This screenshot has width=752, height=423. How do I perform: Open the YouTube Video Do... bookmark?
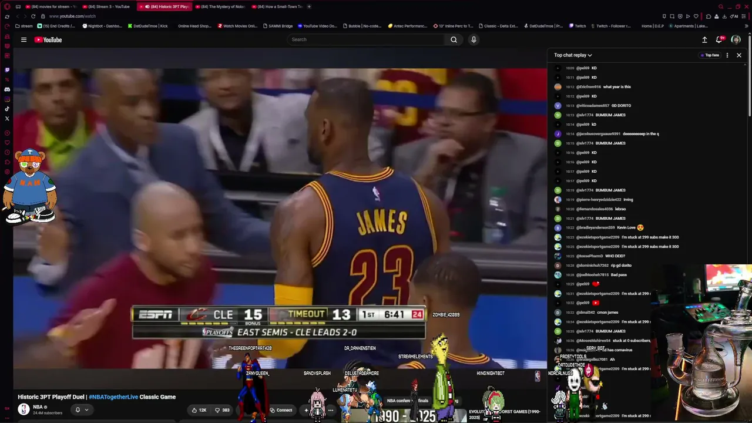[317, 26]
